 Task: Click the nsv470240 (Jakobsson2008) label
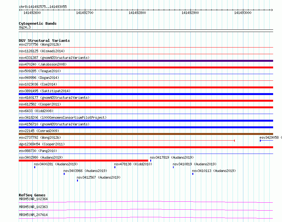[x=43, y=64]
